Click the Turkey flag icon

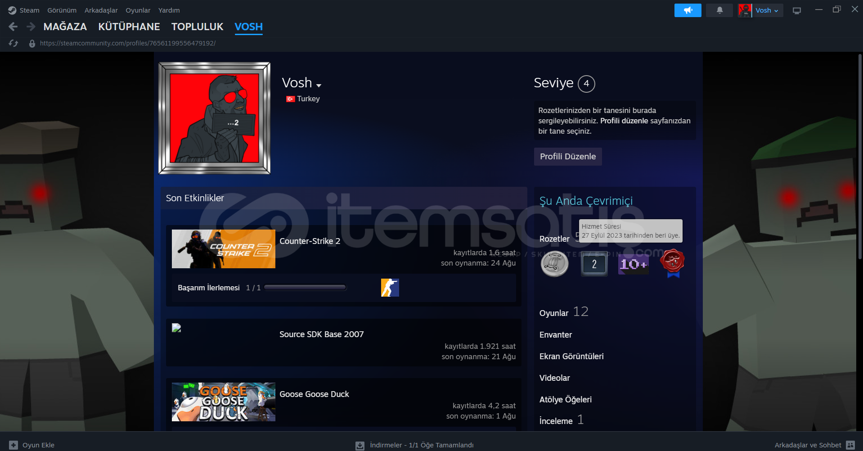click(x=290, y=99)
